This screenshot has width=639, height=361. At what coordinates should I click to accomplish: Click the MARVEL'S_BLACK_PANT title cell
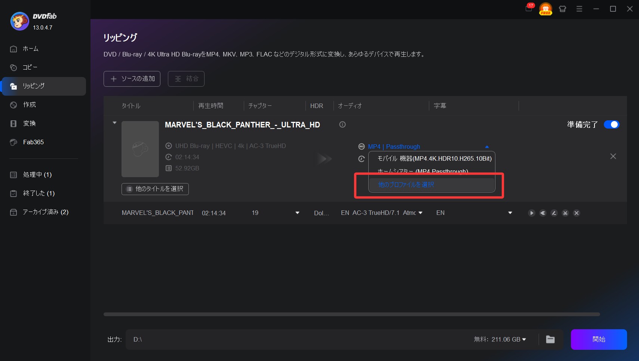point(158,213)
